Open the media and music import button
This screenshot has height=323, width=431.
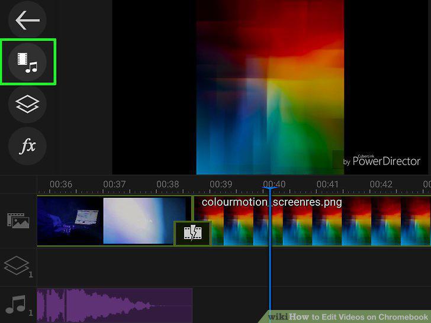(x=27, y=62)
